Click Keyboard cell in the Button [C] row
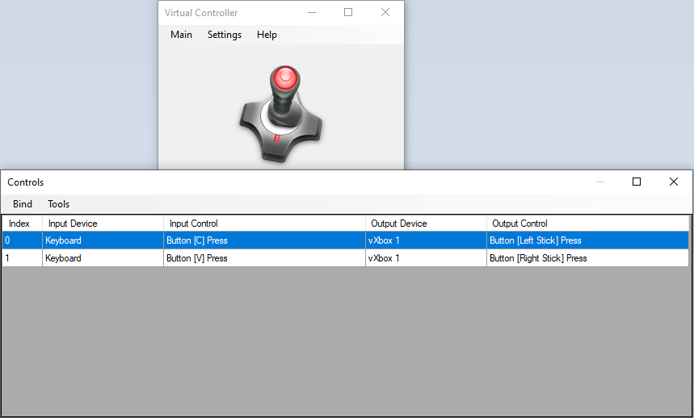 point(103,240)
